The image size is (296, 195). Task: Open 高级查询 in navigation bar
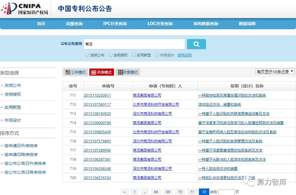(x=74, y=24)
